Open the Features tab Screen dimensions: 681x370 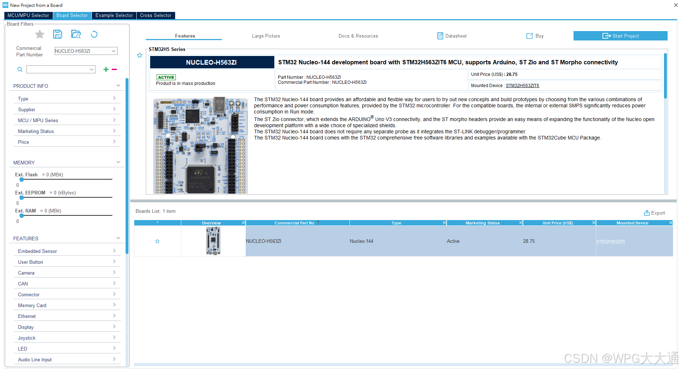[x=185, y=36]
